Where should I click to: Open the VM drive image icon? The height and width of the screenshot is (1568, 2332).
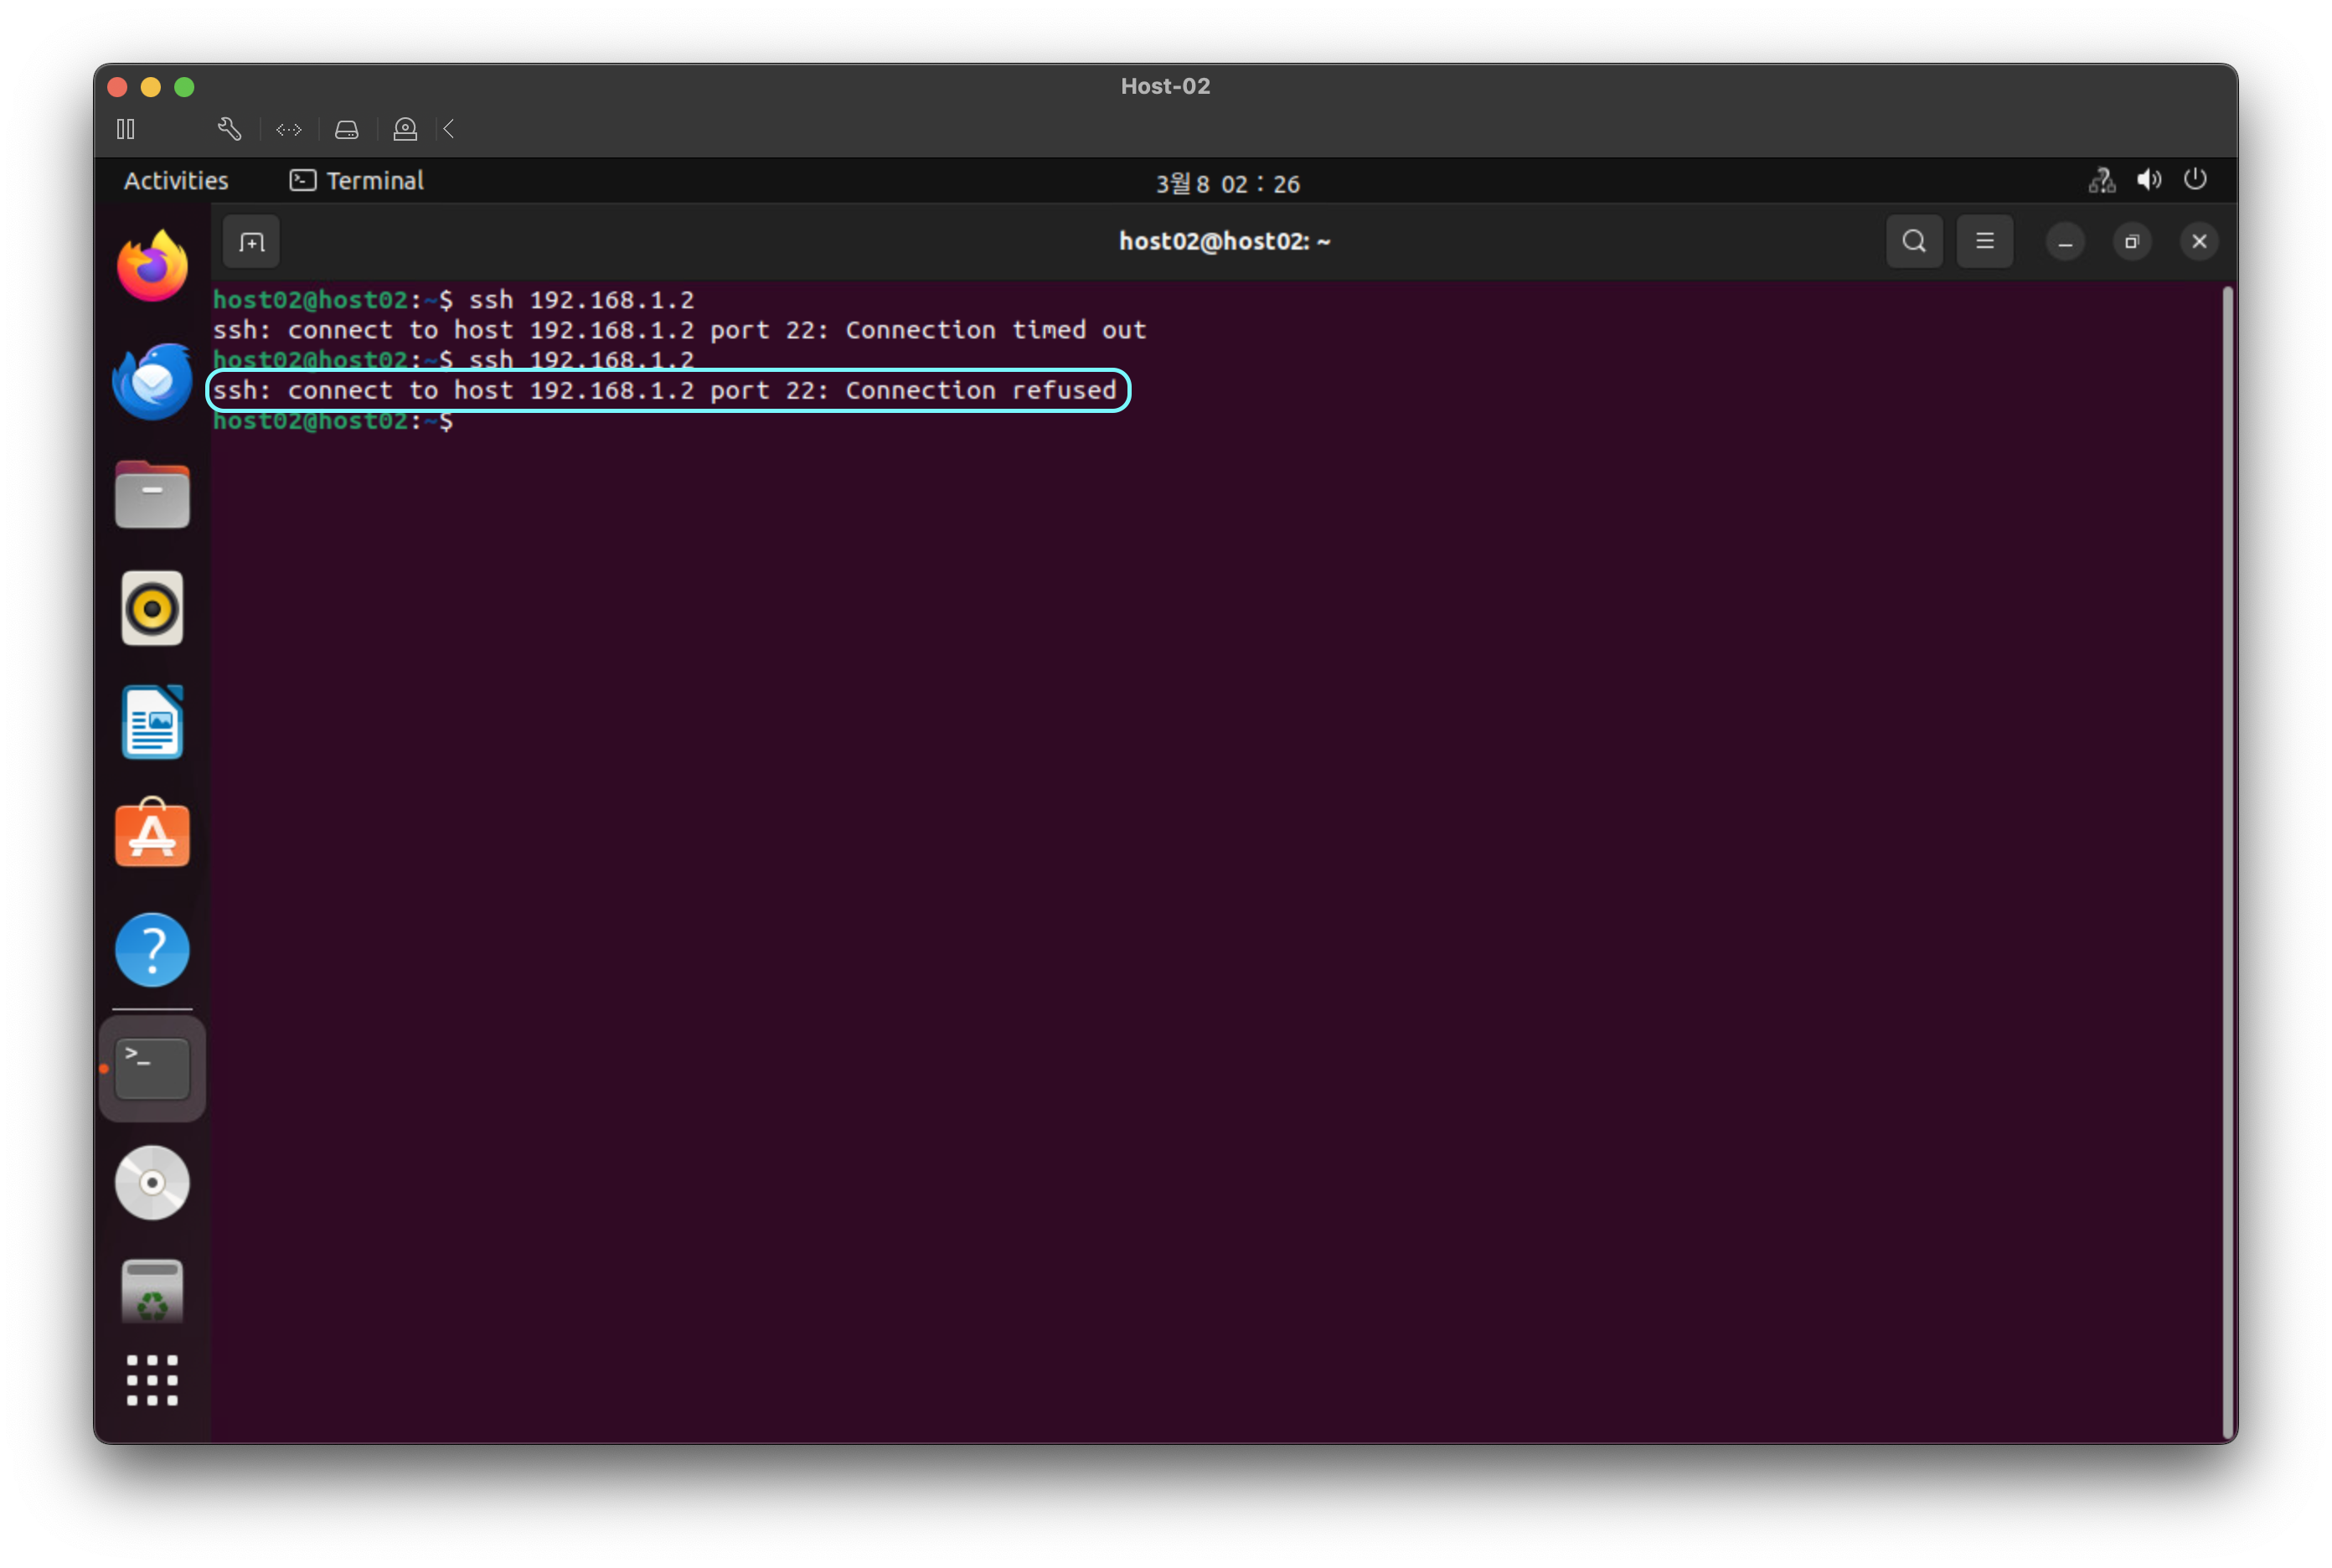(x=346, y=129)
